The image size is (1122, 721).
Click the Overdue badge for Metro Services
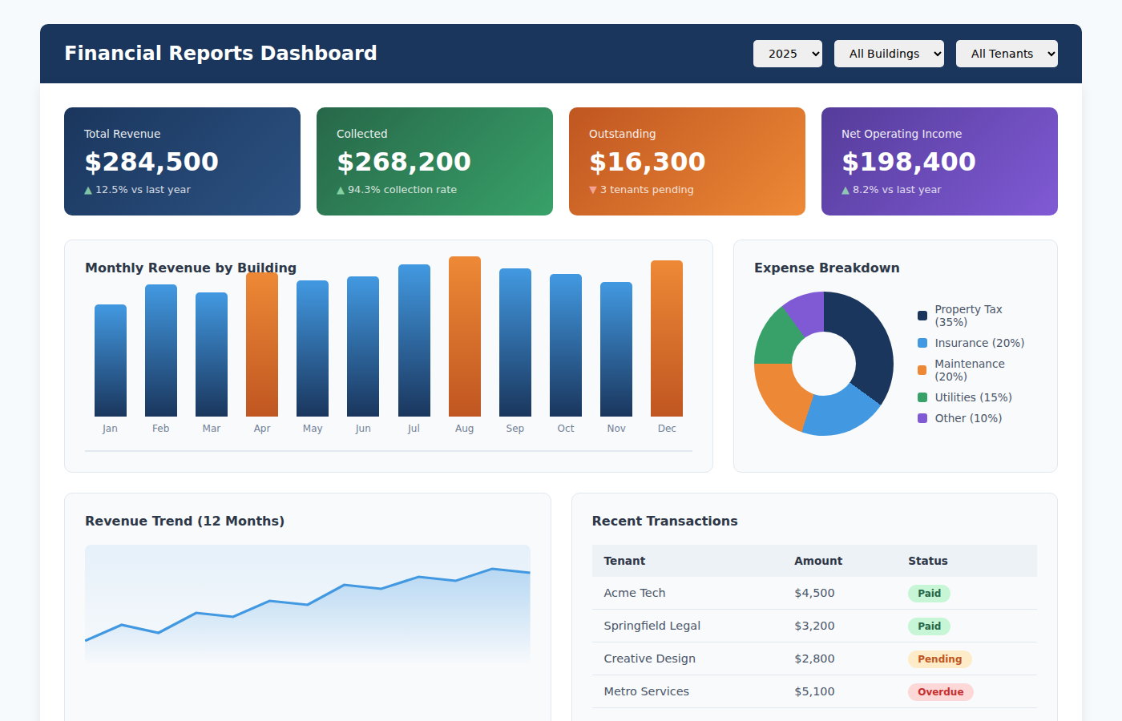(940, 691)
